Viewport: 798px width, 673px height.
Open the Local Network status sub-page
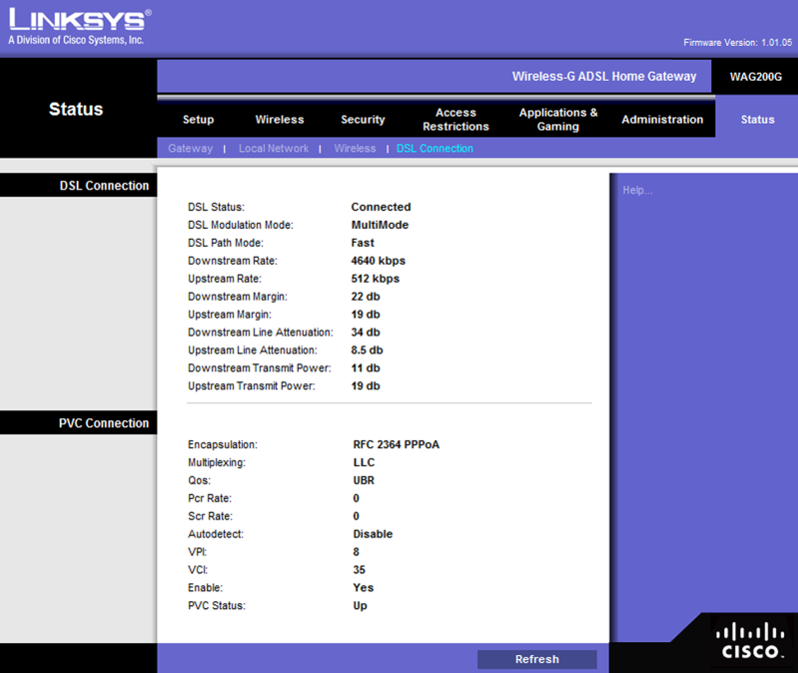click(274, 149)
